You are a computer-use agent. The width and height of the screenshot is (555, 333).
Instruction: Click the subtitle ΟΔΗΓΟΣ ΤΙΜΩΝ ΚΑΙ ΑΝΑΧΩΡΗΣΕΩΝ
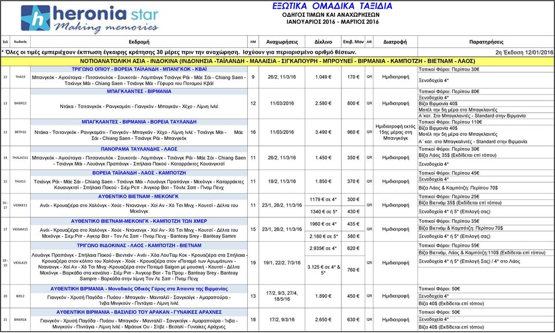(330, 15)
